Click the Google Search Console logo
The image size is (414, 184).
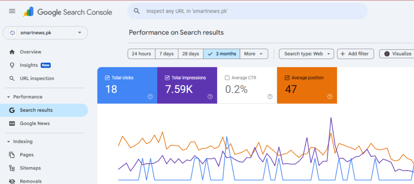[x=68, y=12]
